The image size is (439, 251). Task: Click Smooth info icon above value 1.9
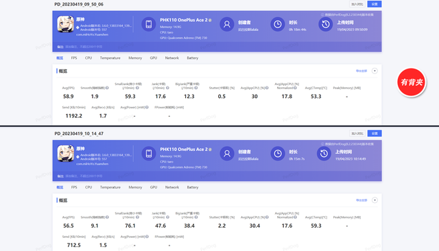[x=107, y=88]
